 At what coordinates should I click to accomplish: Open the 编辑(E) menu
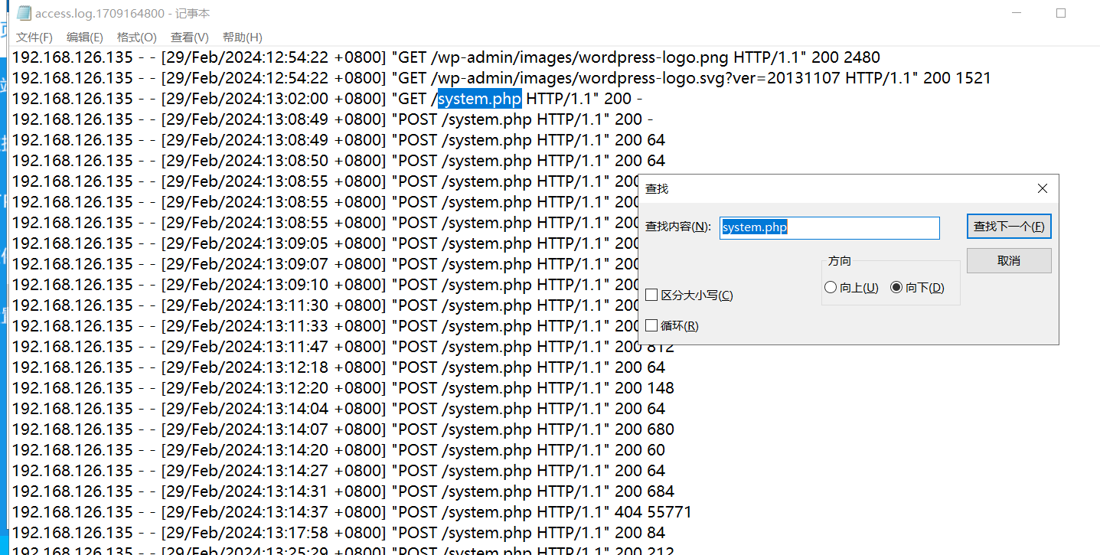84,37
